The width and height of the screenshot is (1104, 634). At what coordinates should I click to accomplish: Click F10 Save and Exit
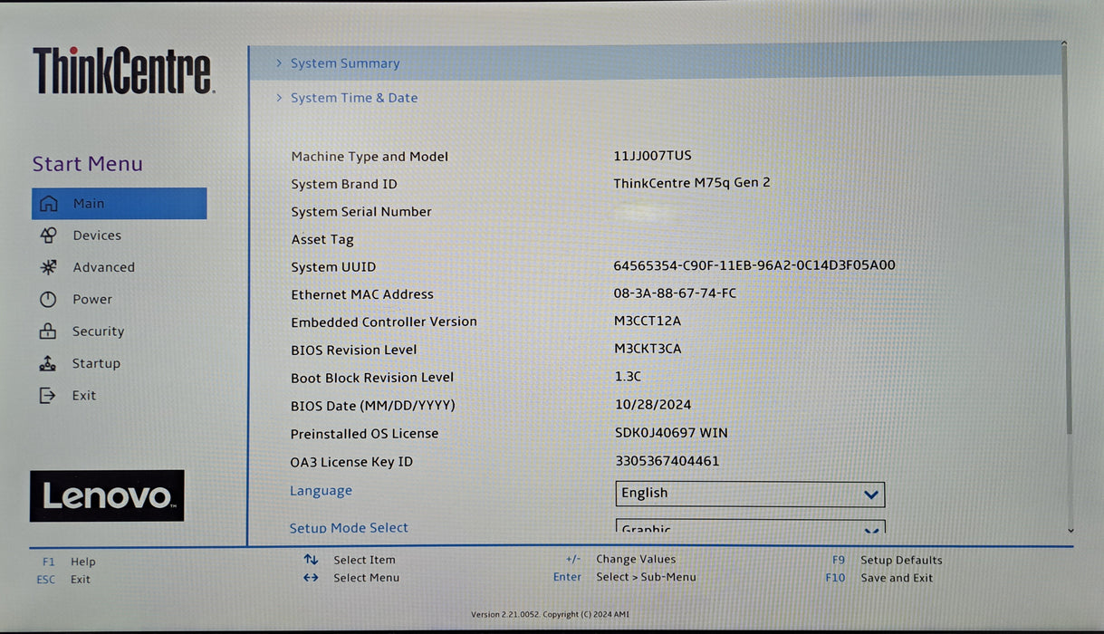[x=879, y=578]
